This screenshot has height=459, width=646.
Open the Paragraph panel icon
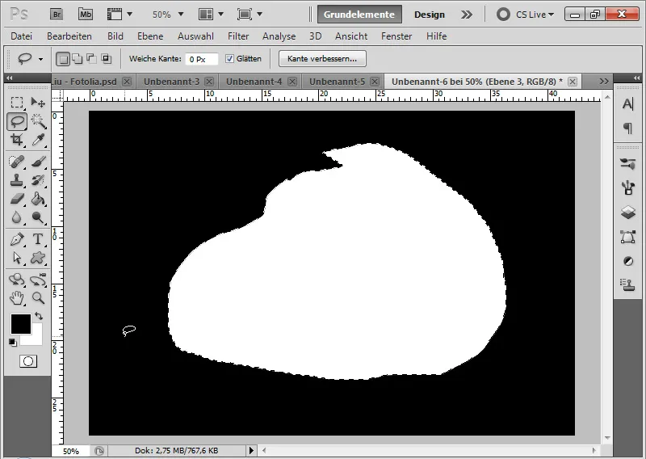point(628,128)
